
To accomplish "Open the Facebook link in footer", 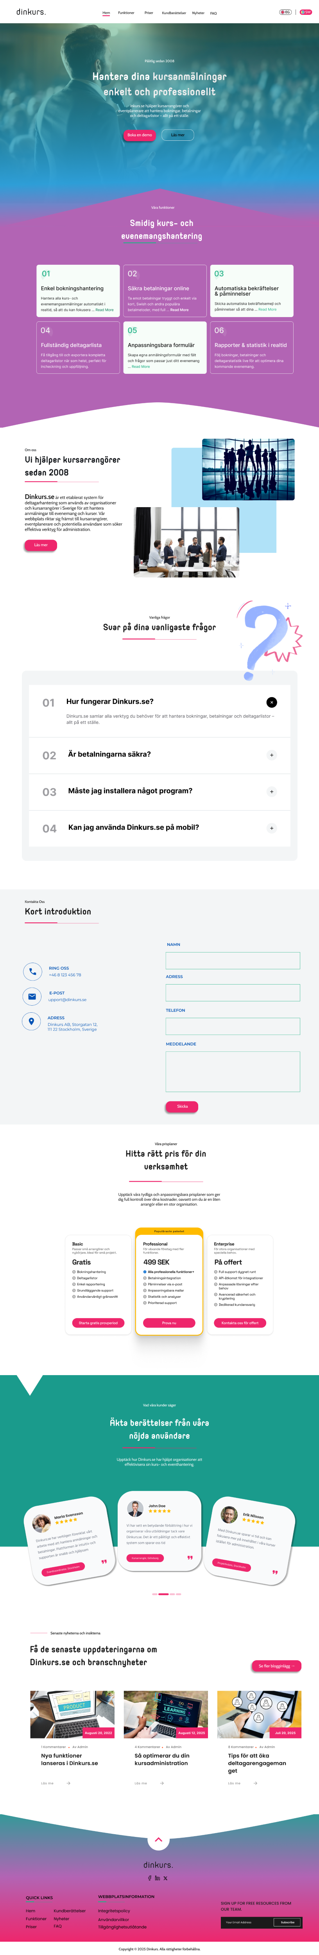I will tap(150, 1878).
